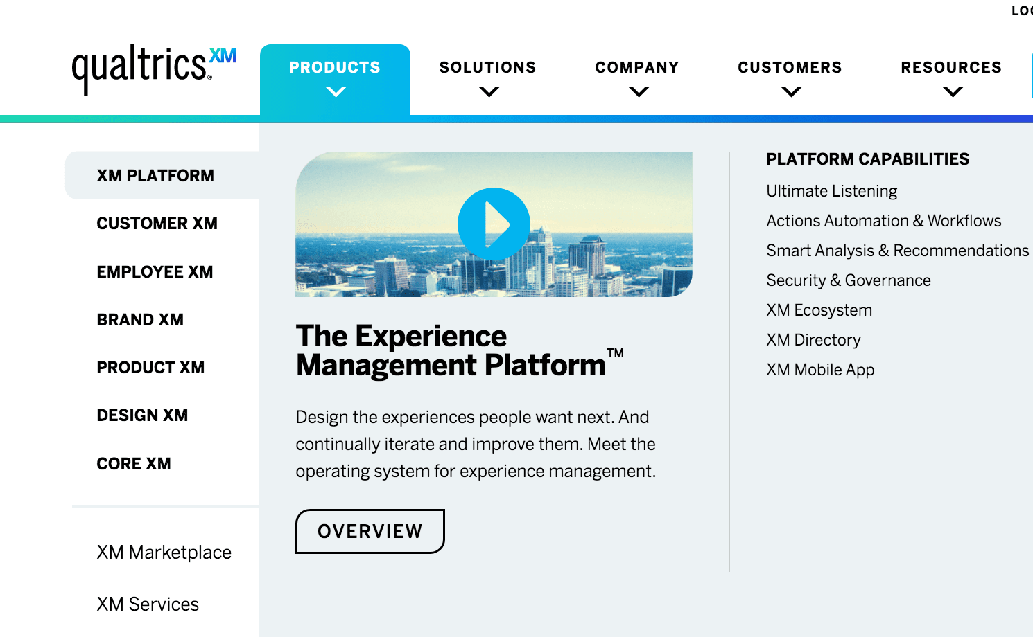Click the Login link at top right
Viewport: 1033px width, 637px height.
tap(1022, 10)
